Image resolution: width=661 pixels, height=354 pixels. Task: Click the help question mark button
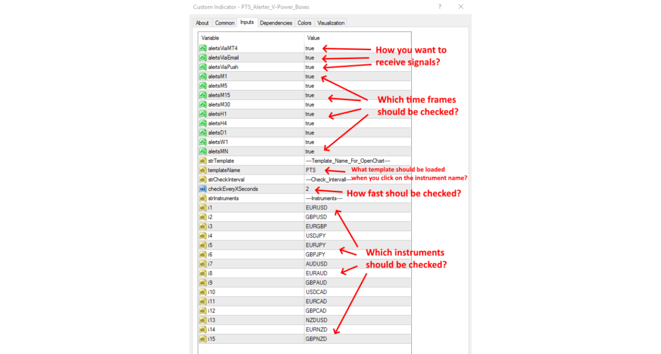(x=440, y=7)
